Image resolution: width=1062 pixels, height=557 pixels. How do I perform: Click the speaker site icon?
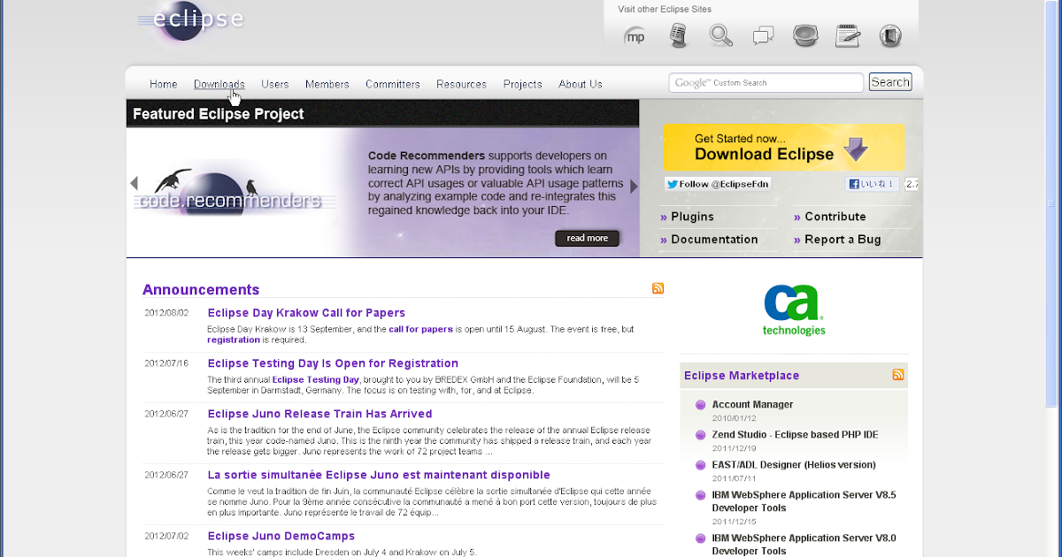click(x=805, y=35)
